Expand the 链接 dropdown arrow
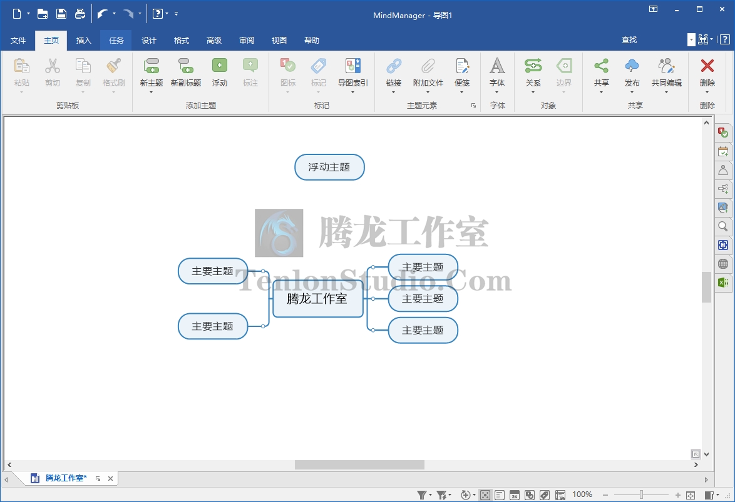This screenshot has width=735, height=502. [394, 93]
